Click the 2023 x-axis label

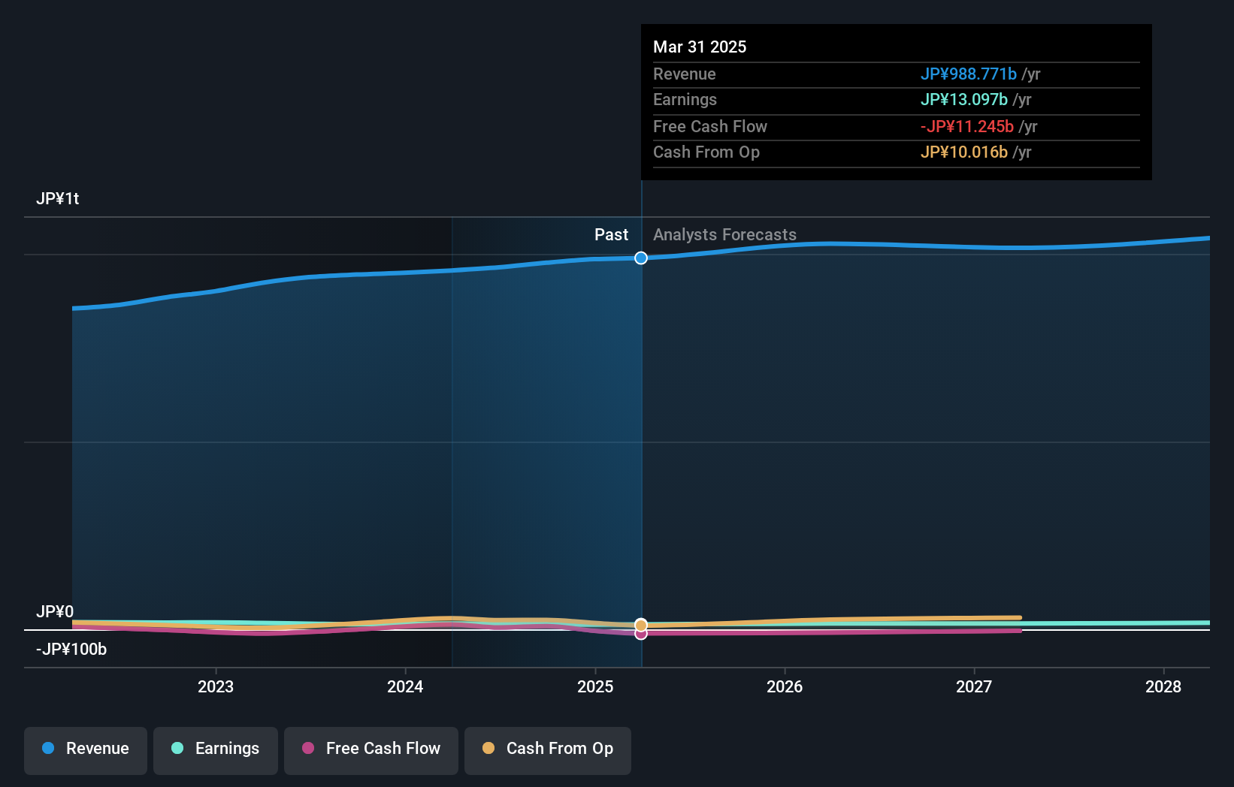[x=216, y=686]
